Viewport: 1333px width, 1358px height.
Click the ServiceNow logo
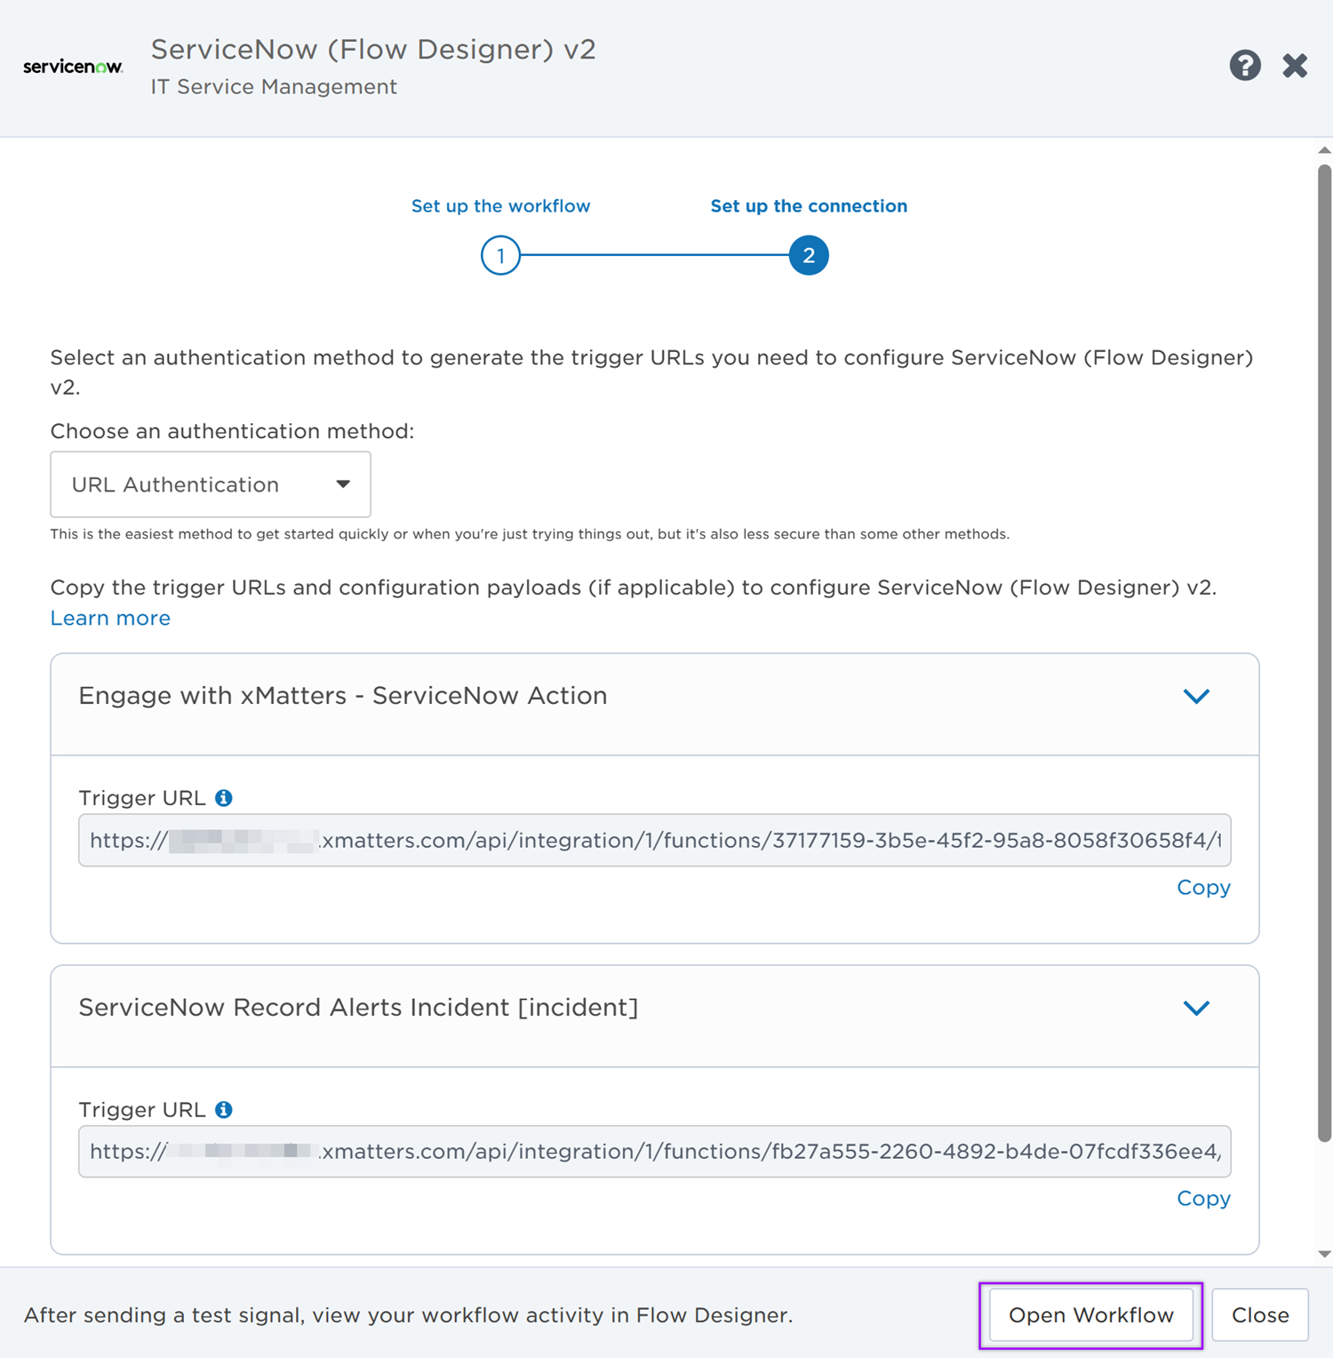[73, 67]
